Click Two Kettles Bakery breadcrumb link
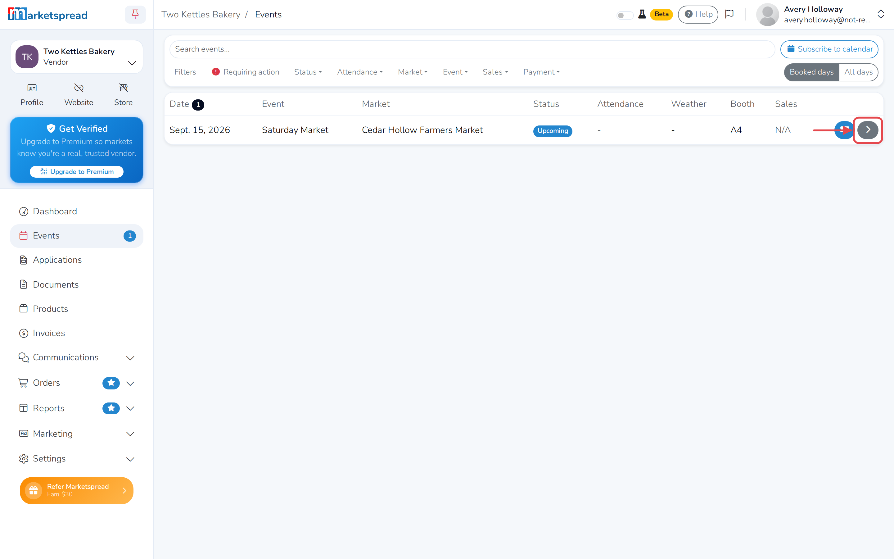The width and height of the screenshot is (894, 559). (201, 14)
